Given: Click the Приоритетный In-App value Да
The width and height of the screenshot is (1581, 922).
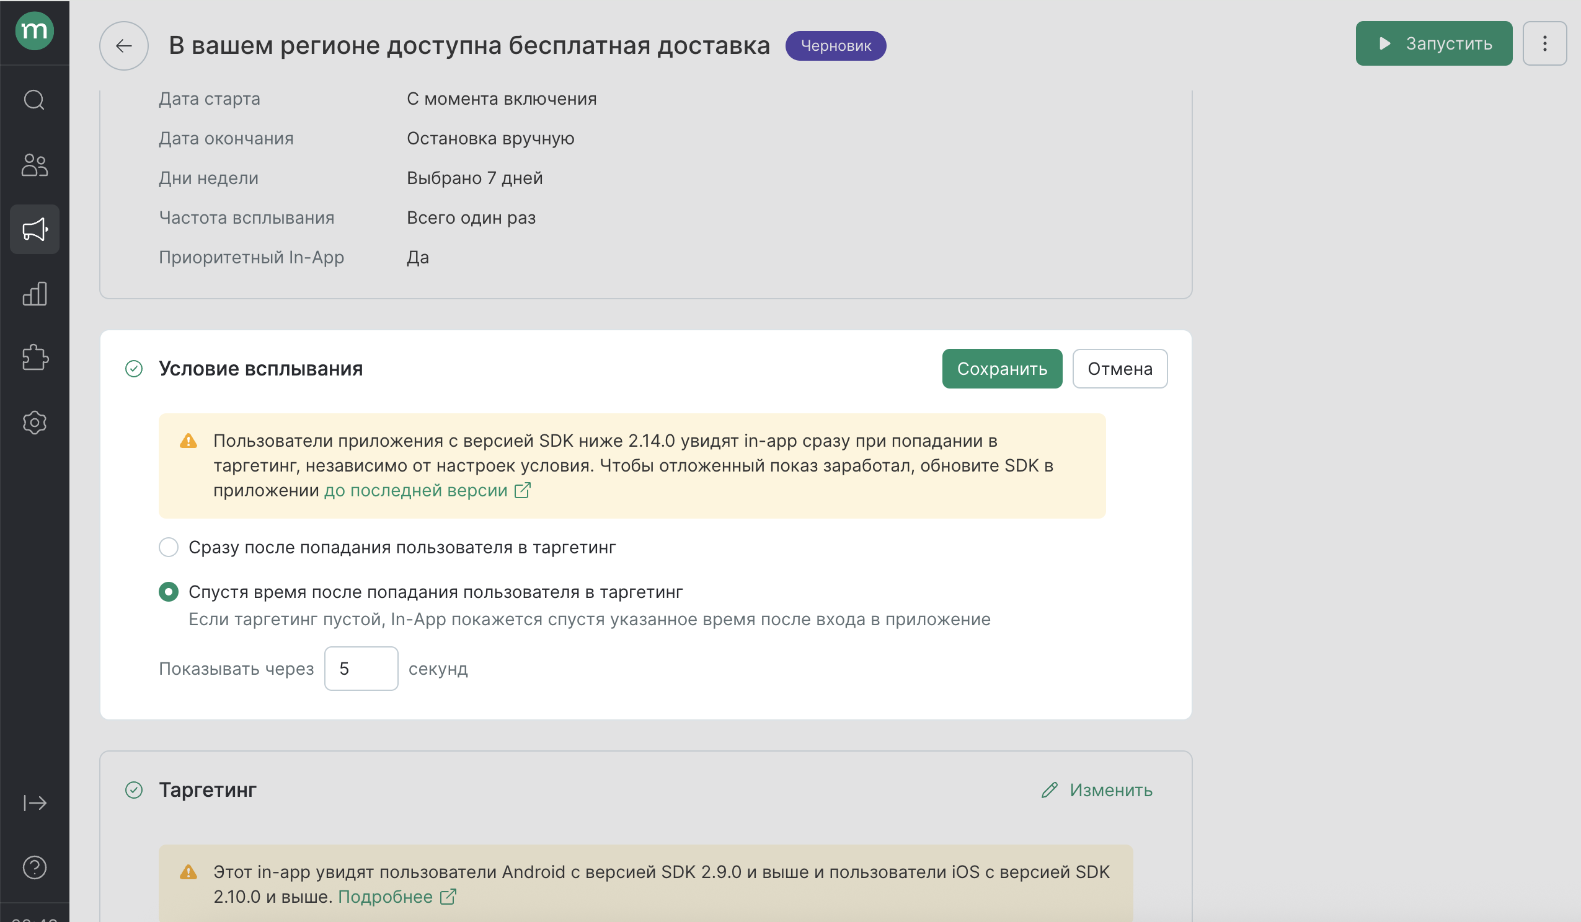Looking at the screenshot, I should tap(418, 257).
